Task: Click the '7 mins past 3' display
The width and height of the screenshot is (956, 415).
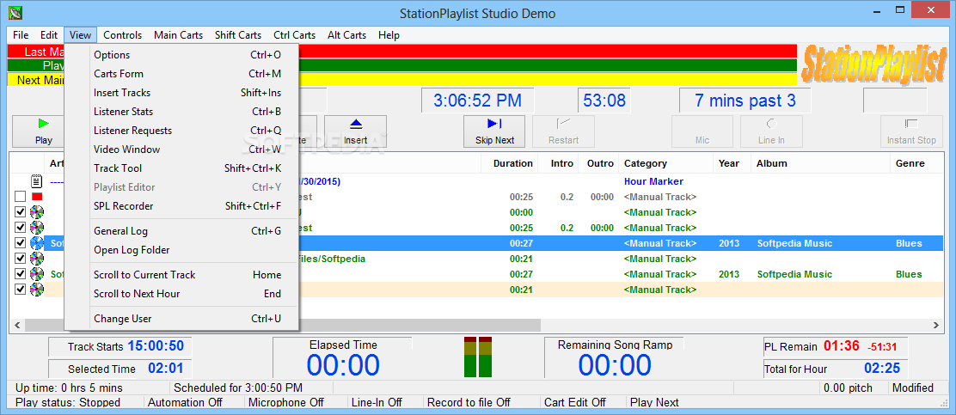Action: coord(745,101)
